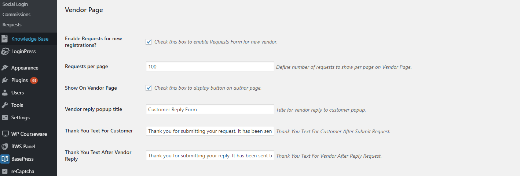Click the 33 plugin updates badge

[x=34, y=80]
